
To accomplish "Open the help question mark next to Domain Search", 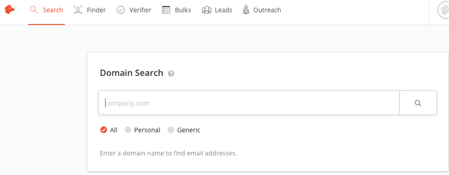I will [171, 73].
